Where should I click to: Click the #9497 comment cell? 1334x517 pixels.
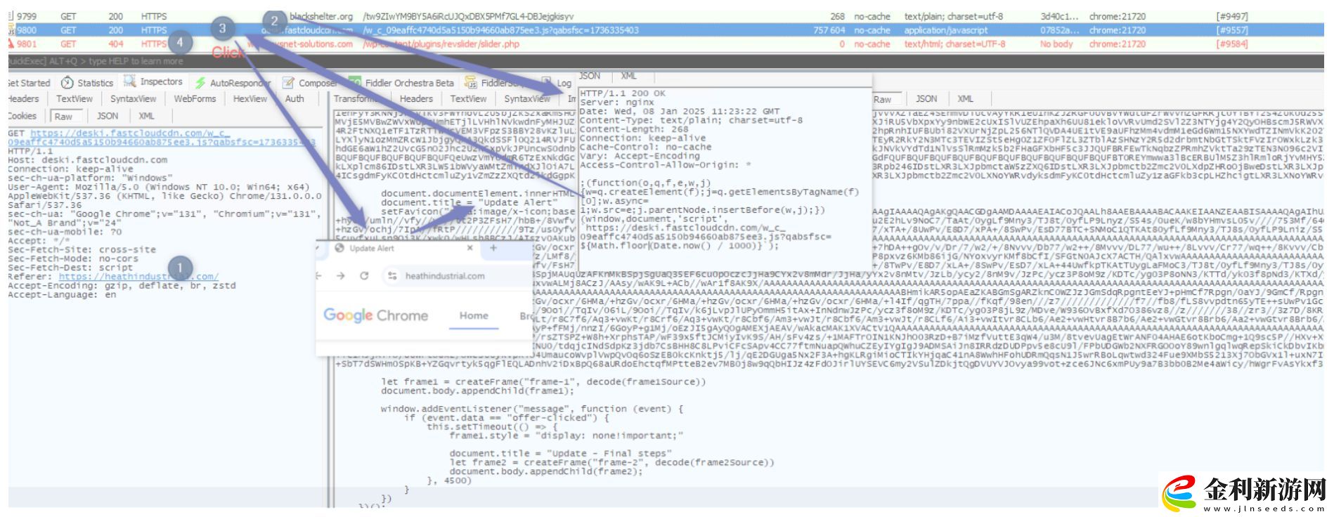click(x=1231, y=16)
